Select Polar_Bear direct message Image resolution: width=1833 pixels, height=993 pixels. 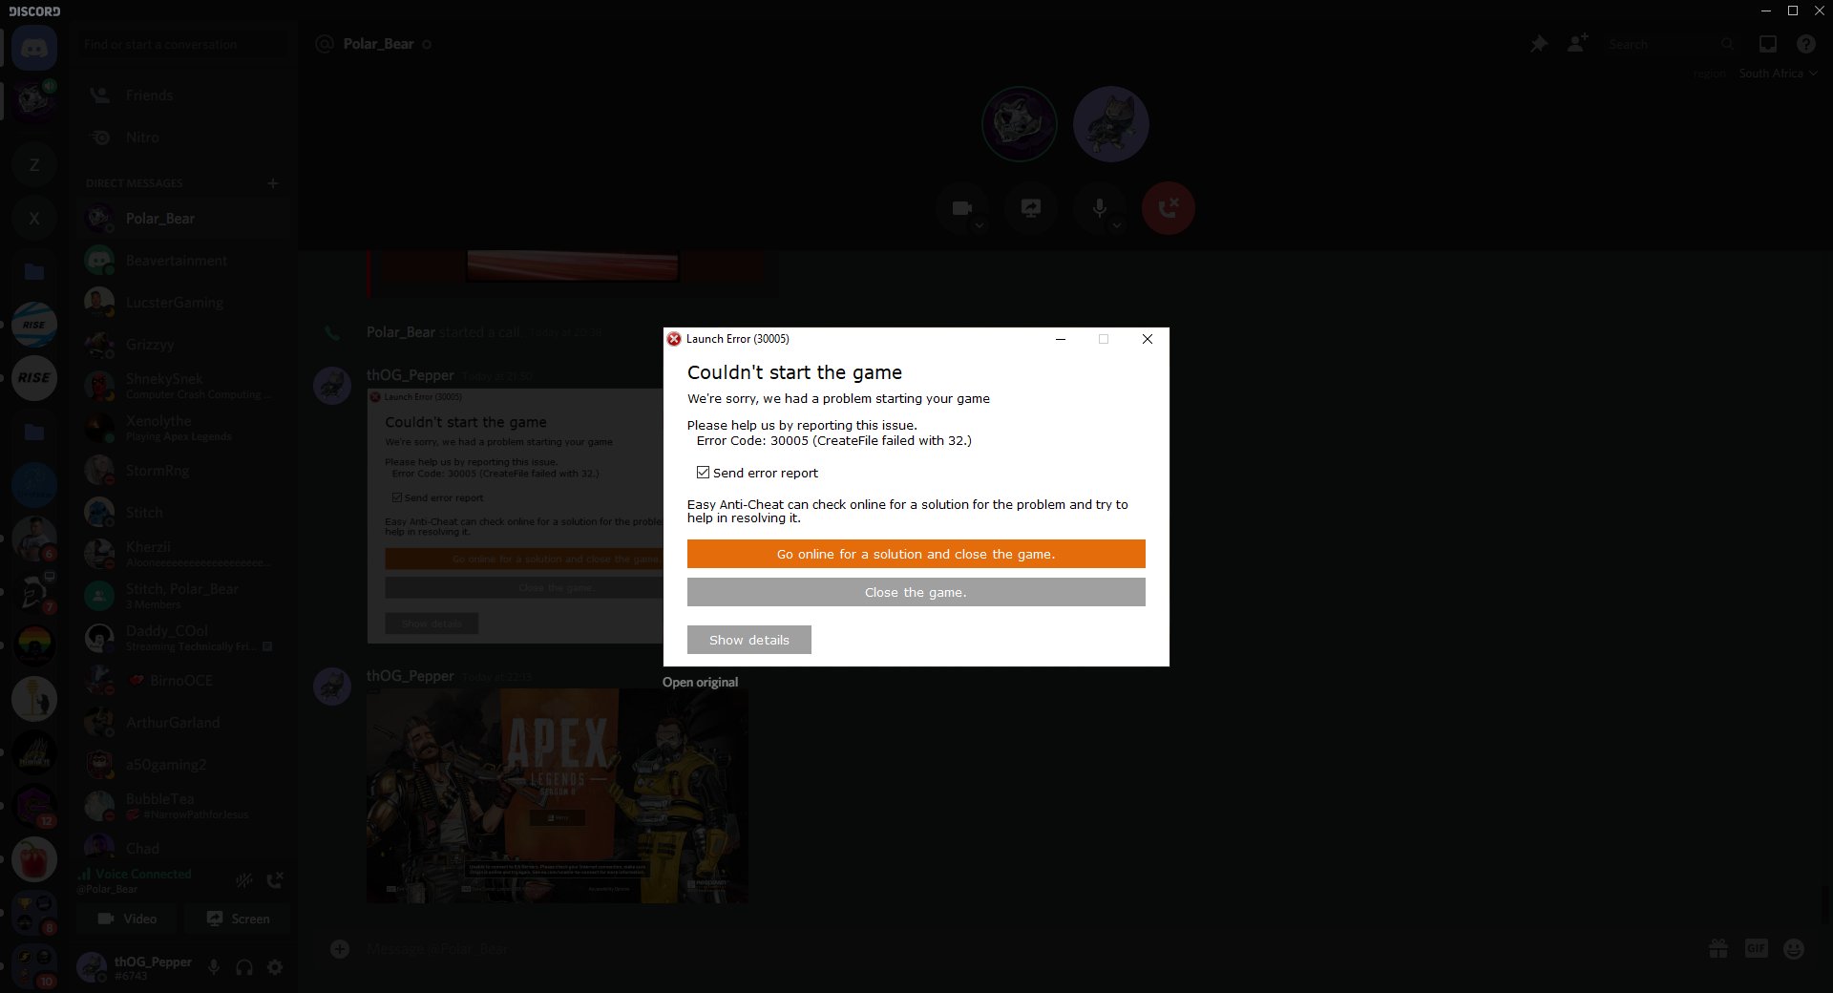click(181, 219)
